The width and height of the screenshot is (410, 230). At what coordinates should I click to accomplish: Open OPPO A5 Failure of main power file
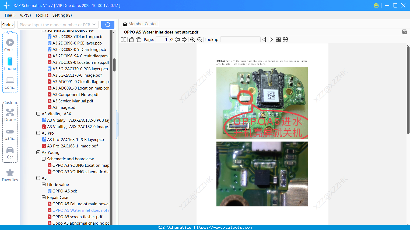tap(78, 204)
